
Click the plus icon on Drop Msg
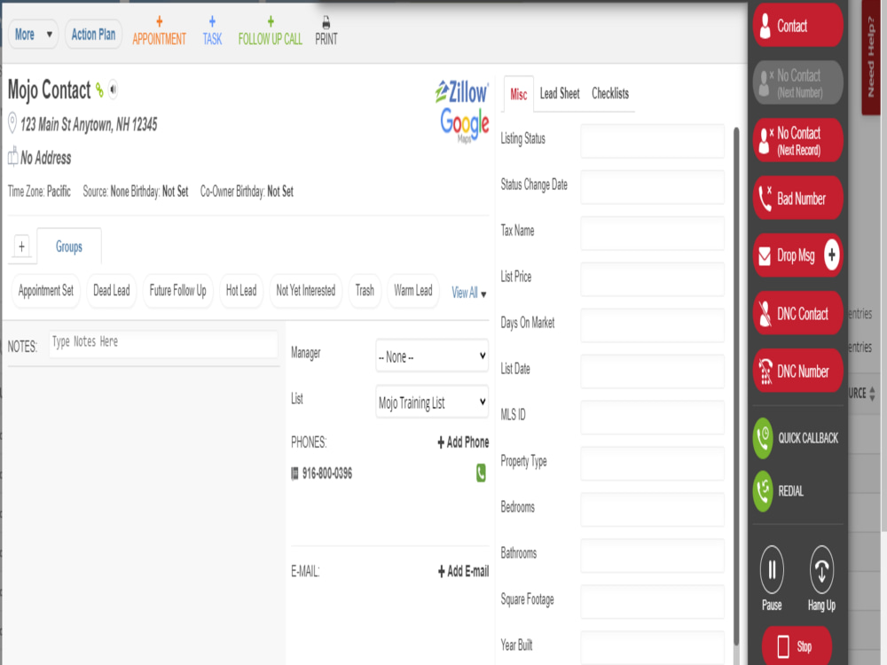[x=831, y=255]
